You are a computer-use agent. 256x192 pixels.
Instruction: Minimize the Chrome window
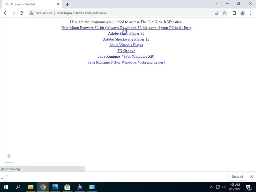pos(227,3)
